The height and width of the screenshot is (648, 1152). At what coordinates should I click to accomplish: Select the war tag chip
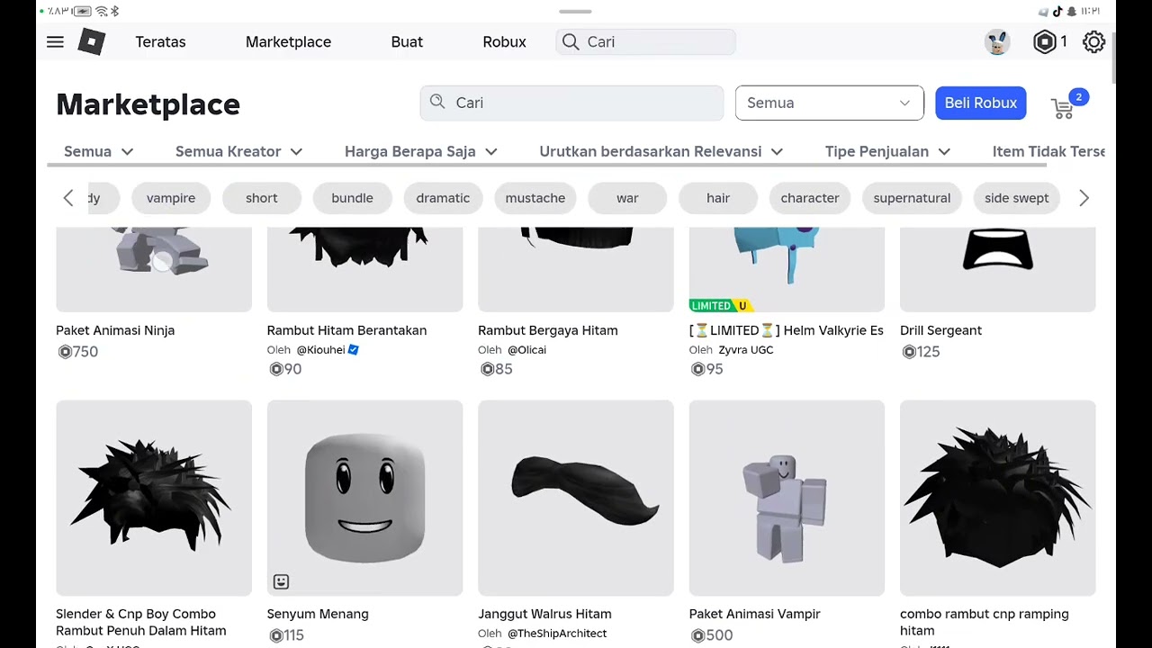627,198
